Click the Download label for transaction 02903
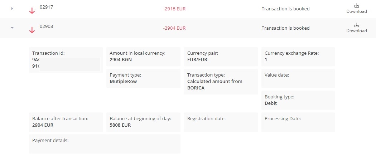 tap(356, 31)
